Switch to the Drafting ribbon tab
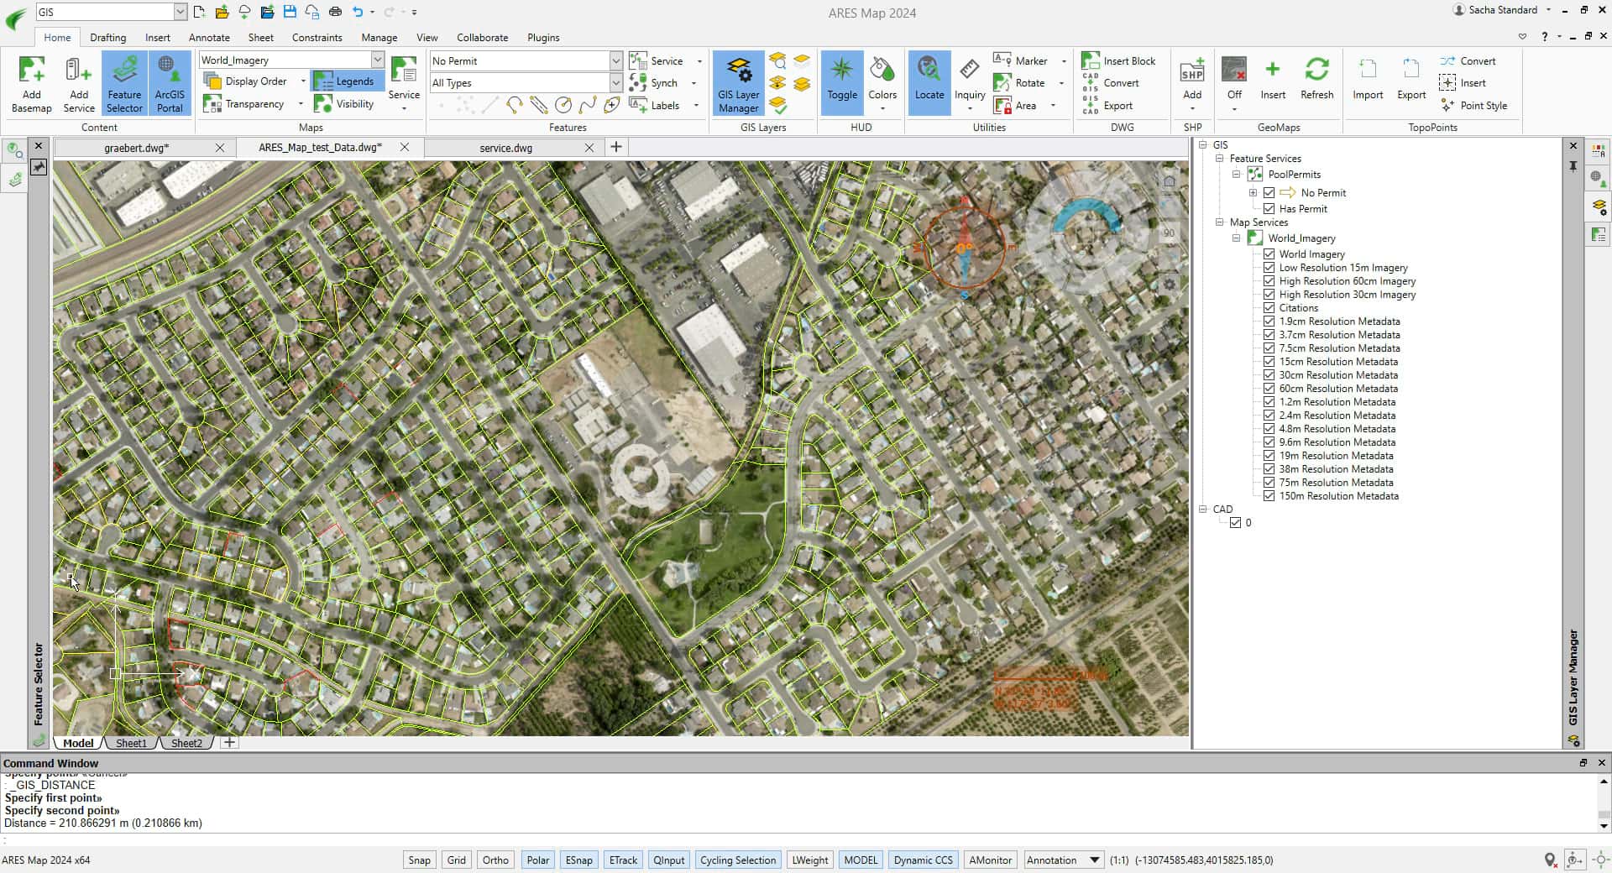Viewport: 1612px width, 873px height. click(107, 37)
